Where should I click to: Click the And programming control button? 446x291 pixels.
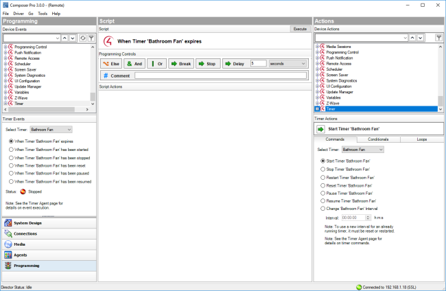pyautogui.click(x=134, y=64)
